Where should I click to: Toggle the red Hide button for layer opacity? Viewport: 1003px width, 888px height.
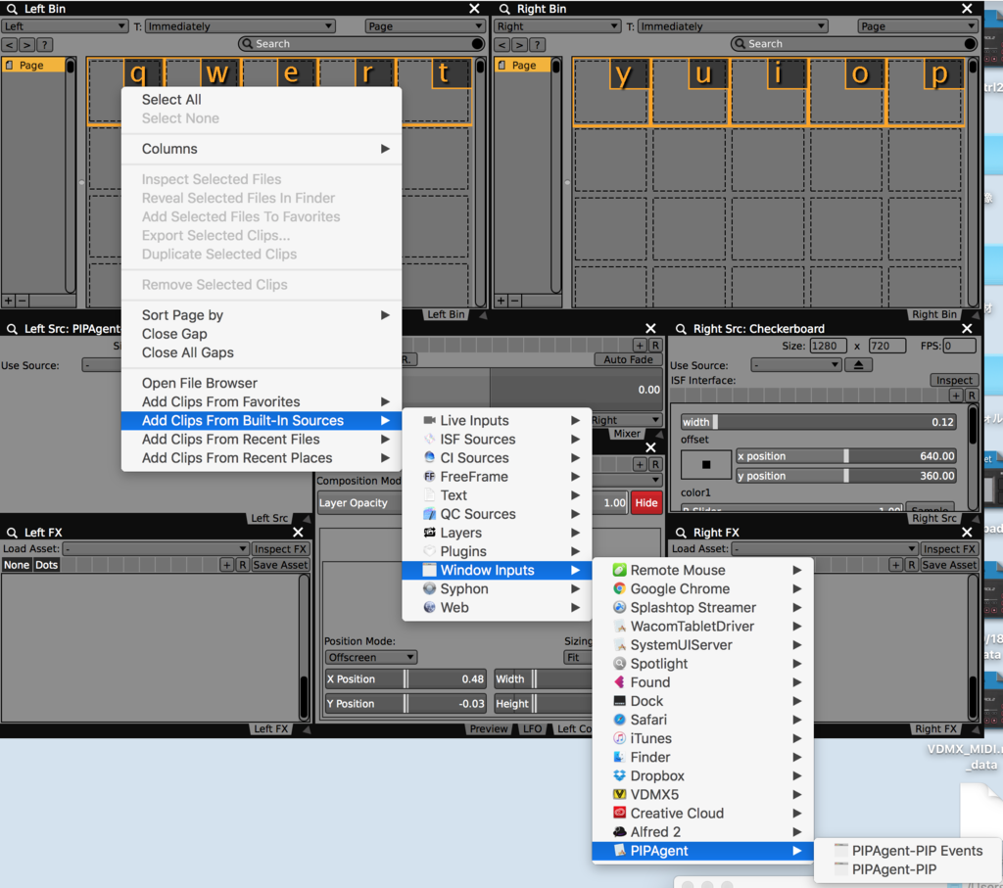pos(646,502)
